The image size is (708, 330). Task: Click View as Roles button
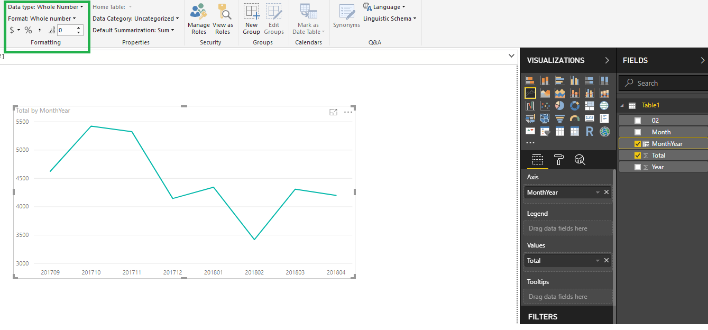[223, 19]
